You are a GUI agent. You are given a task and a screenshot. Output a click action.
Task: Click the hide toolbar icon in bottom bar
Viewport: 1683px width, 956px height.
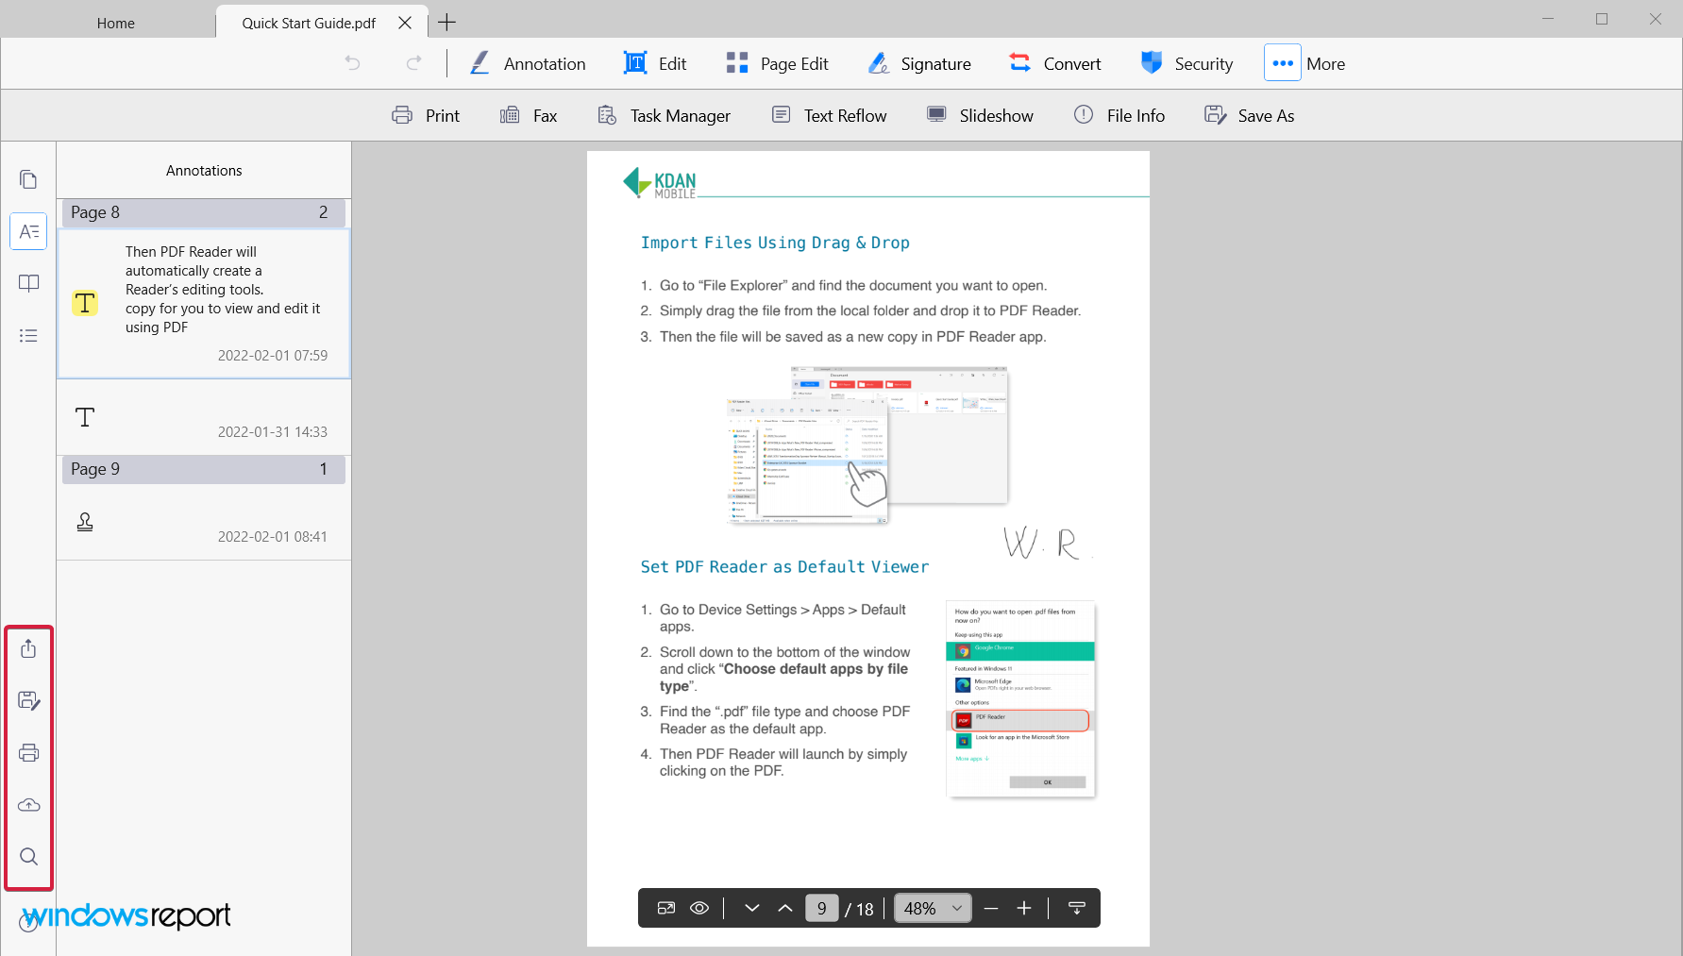1077,908
